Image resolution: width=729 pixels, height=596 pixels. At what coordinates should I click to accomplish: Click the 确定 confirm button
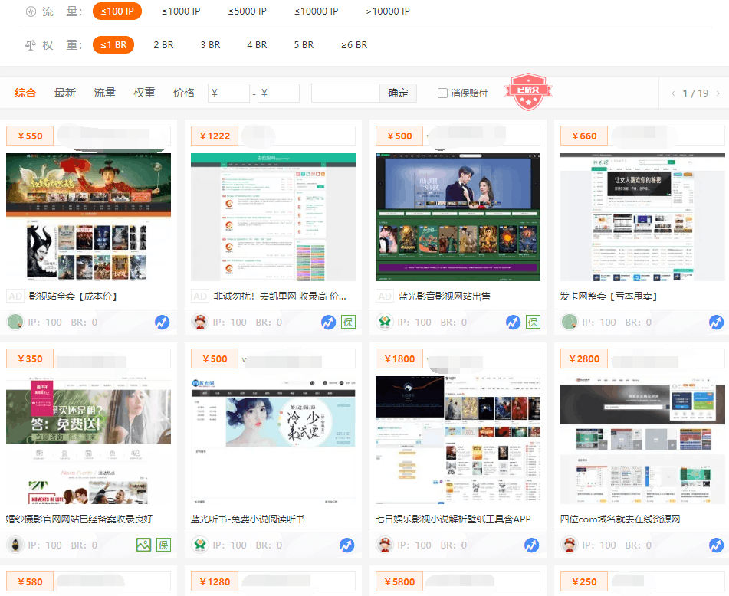click(x=399, y=92)
